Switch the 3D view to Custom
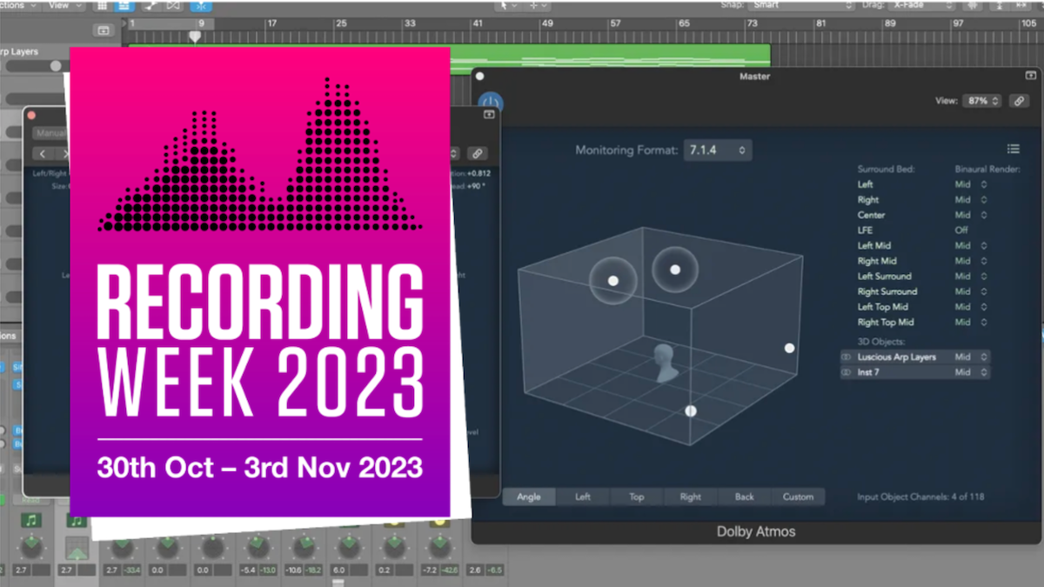The image size is (1044, 587). coord(798,497)
